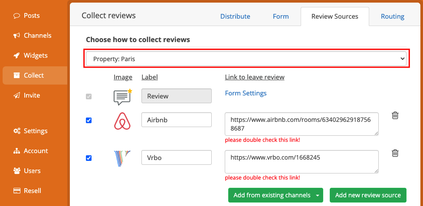Open the Users group icon

(x=17, y=171)
